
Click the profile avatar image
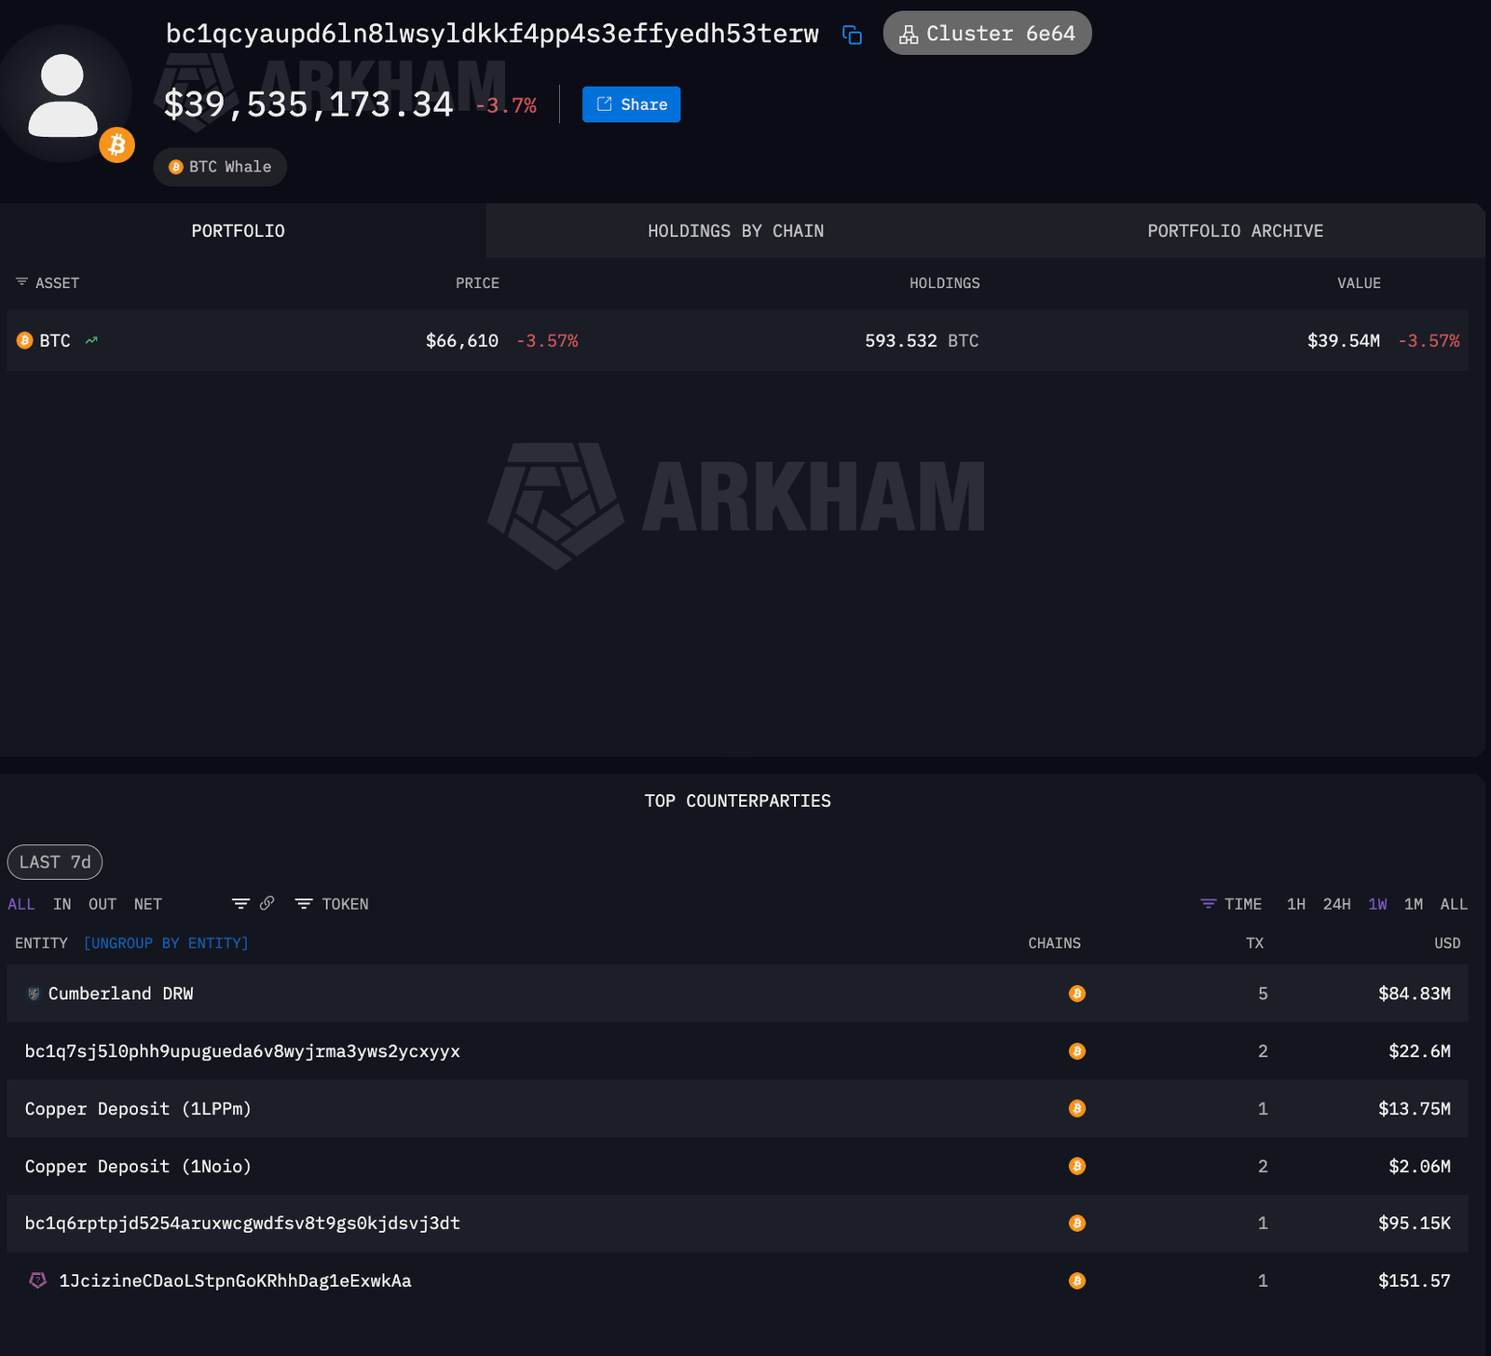click(63, 95)
